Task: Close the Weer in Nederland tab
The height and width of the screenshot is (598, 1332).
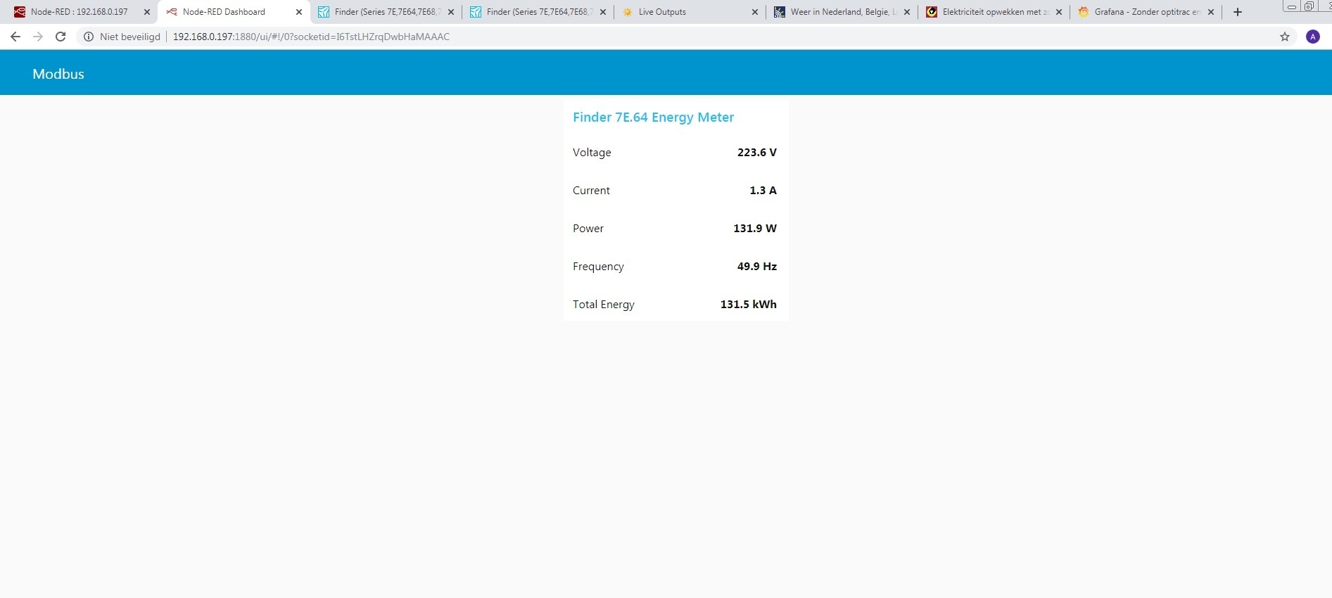Action: click(x=907, y=12)
